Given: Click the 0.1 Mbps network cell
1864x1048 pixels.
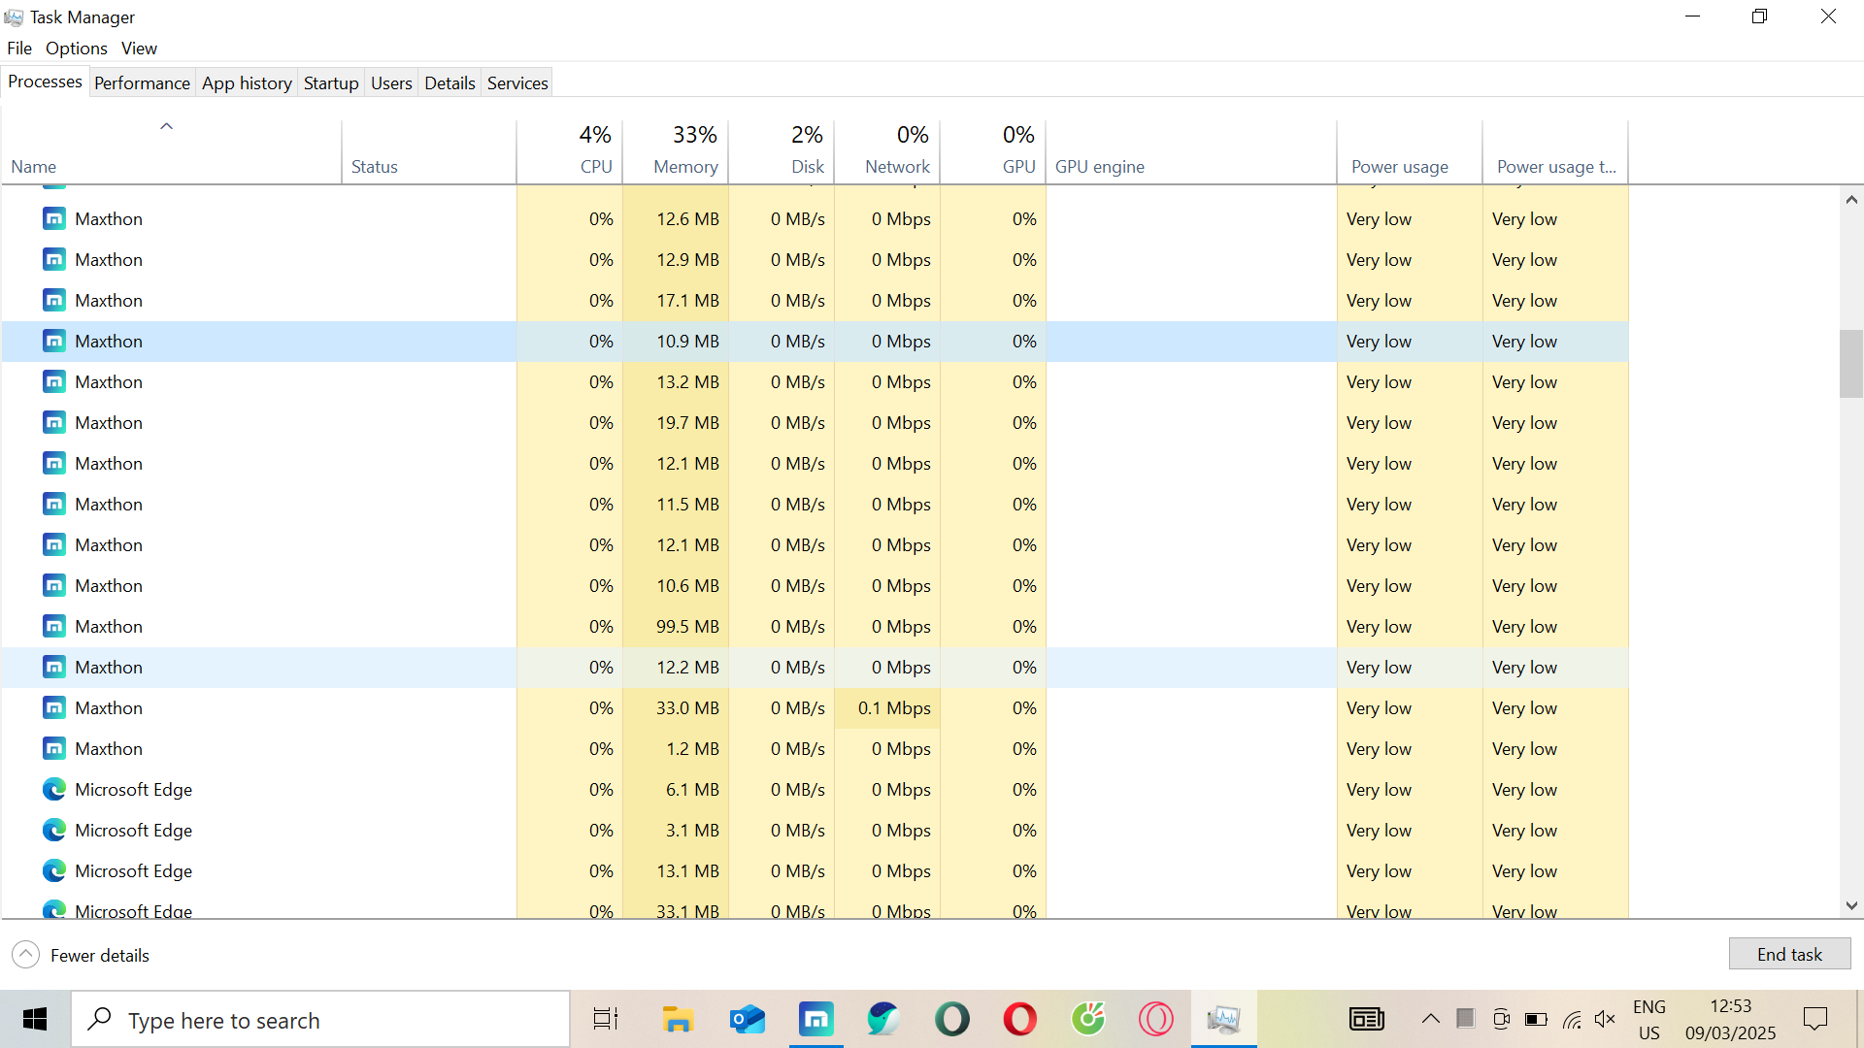Looking at the screenshot, I should tap(887, 708).
